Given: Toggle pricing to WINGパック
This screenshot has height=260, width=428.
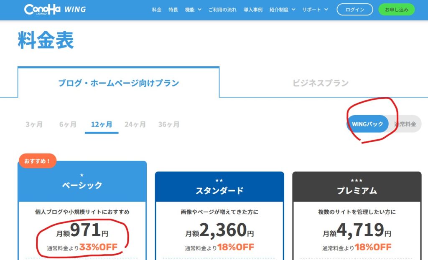Looking at the screenshot, I should tap(367, 124).
